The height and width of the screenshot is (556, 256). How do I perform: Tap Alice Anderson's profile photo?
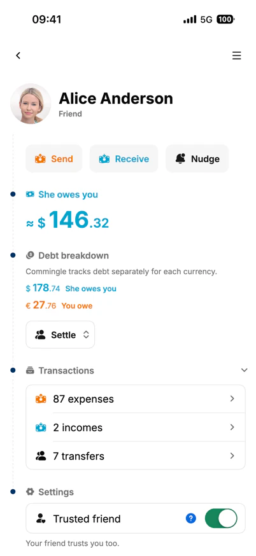click(x=31, y=104)
